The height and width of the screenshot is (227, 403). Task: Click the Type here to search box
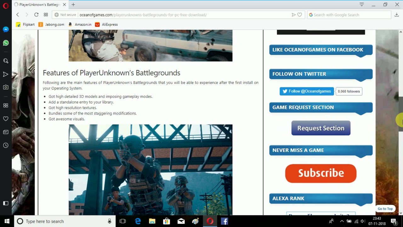(65, 221)
